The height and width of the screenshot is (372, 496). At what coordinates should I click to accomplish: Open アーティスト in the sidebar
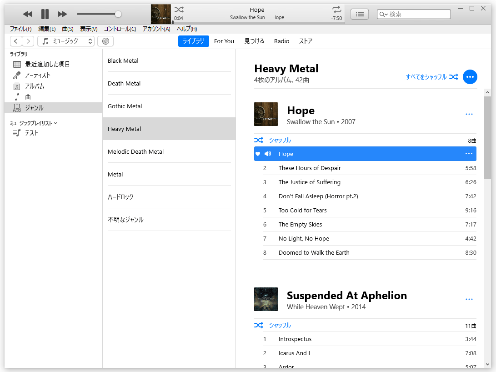[x=53, y=75]
